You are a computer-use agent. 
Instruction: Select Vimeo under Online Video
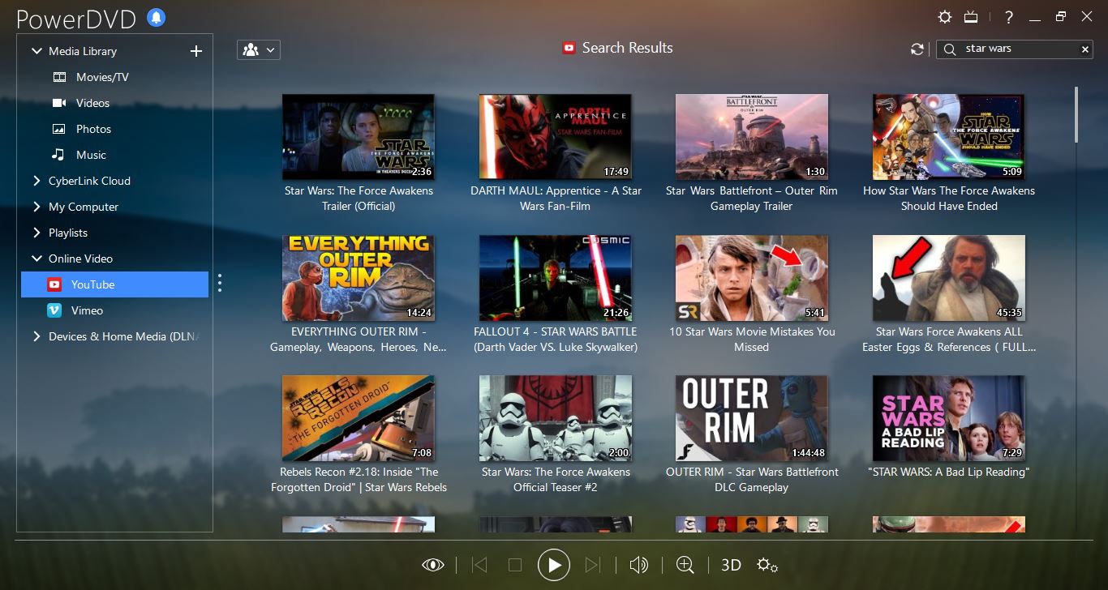[x=87, y=310]
